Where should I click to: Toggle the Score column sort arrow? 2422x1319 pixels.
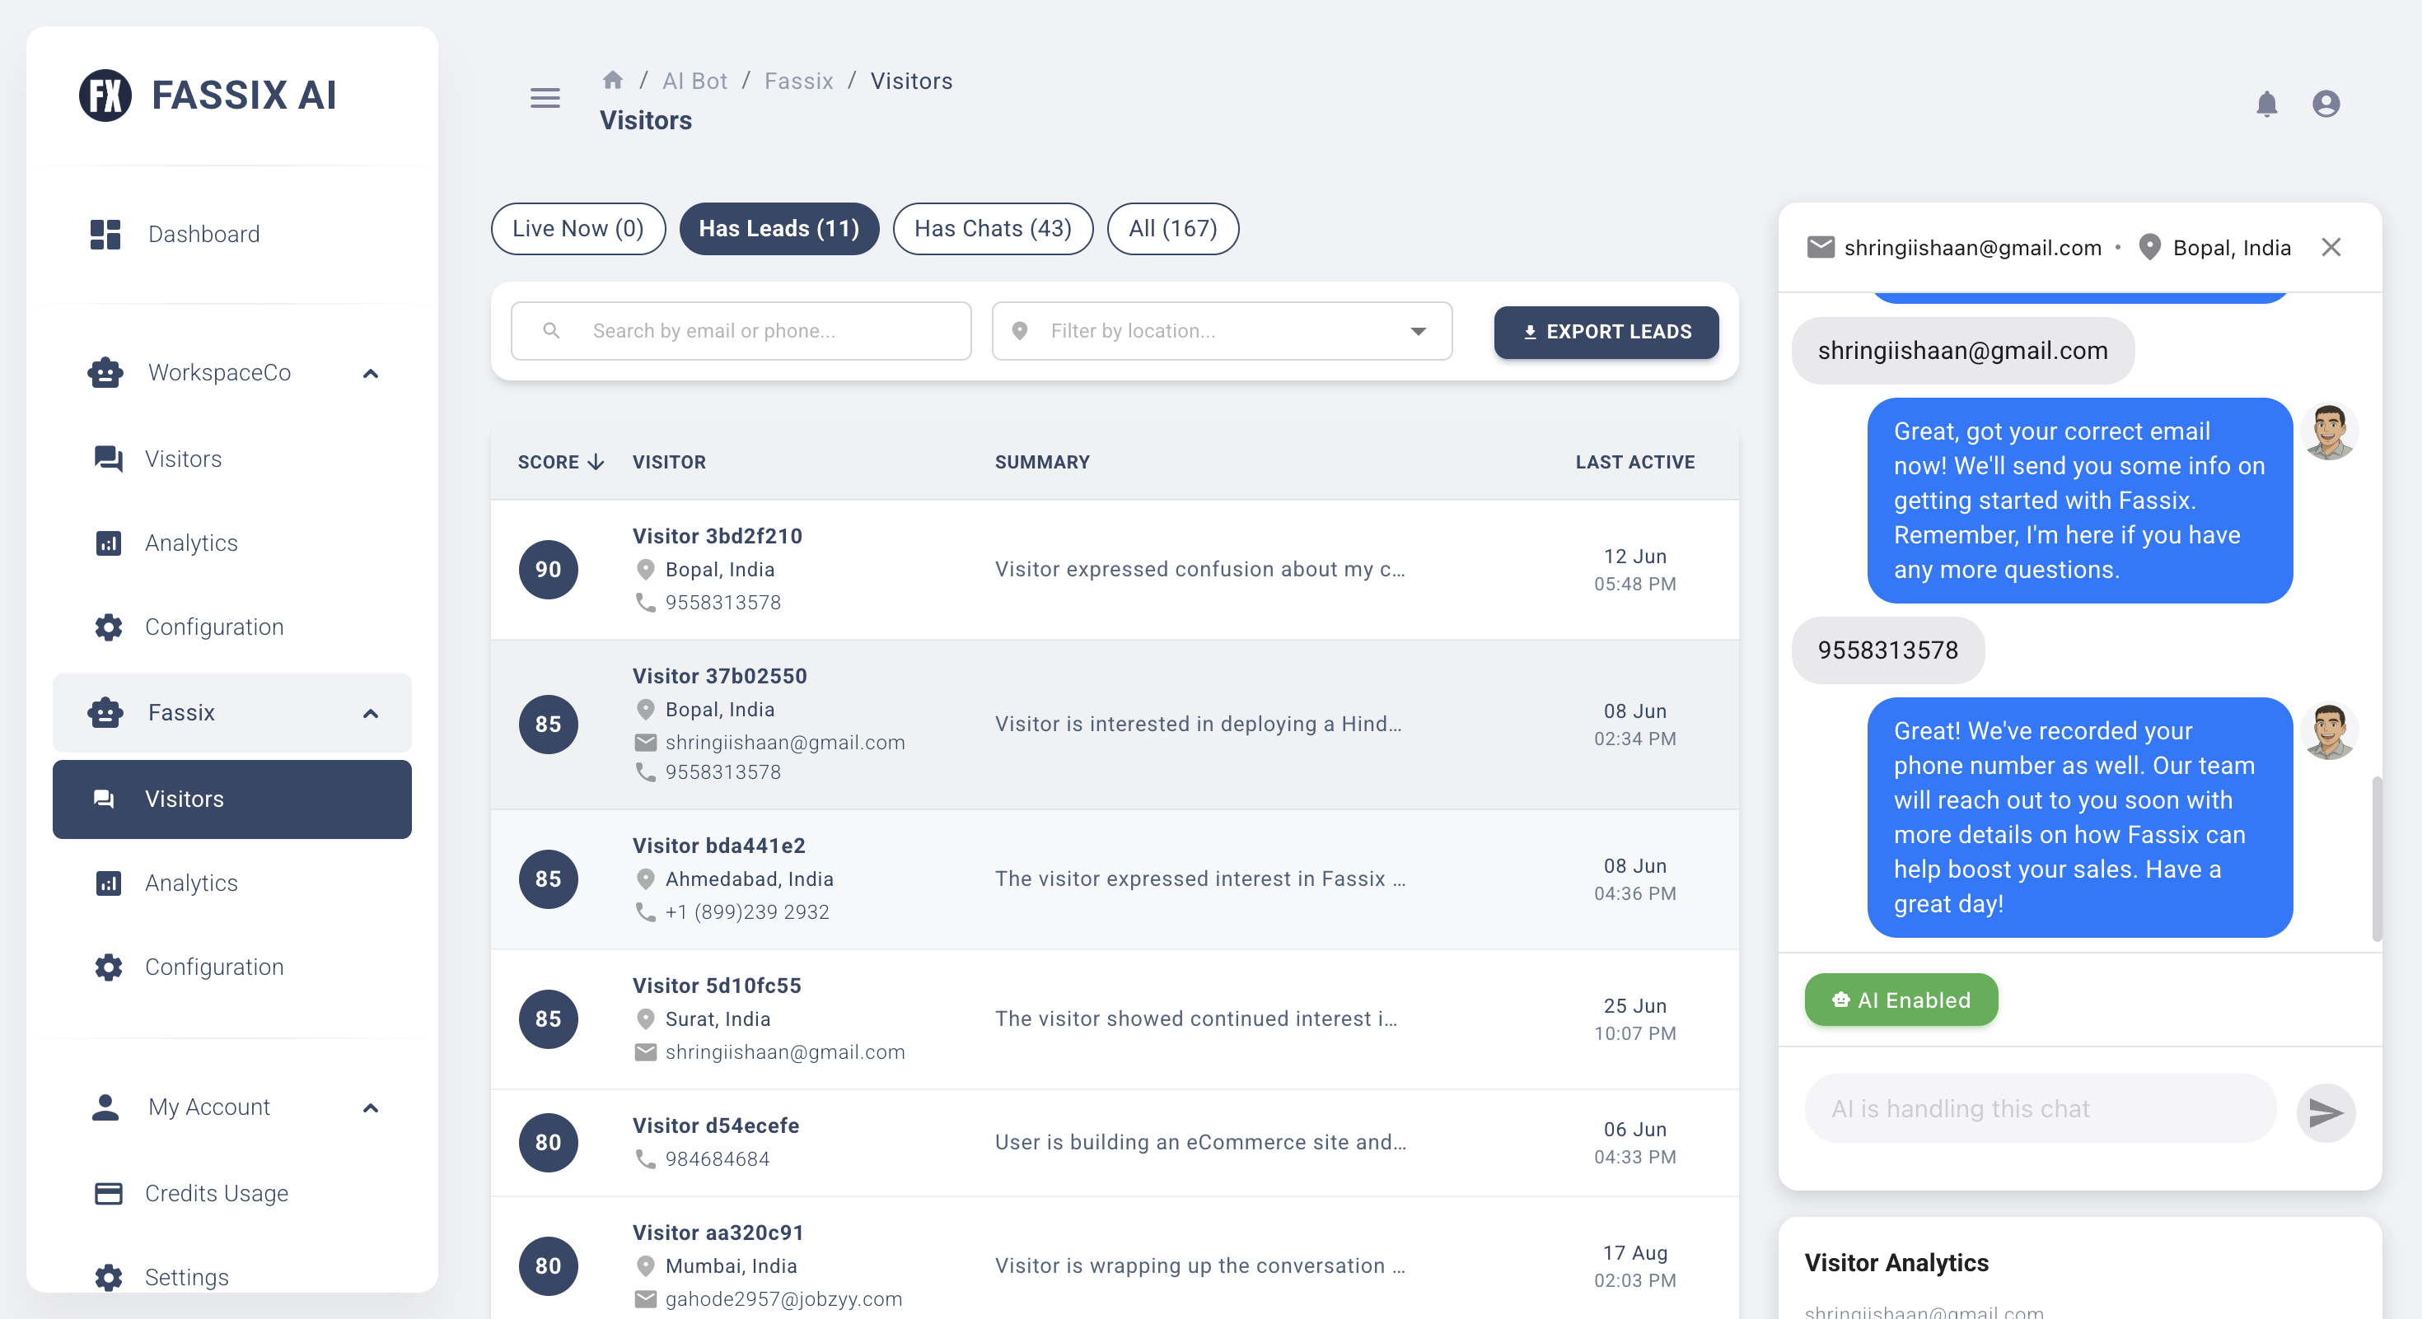pos(596,462)
